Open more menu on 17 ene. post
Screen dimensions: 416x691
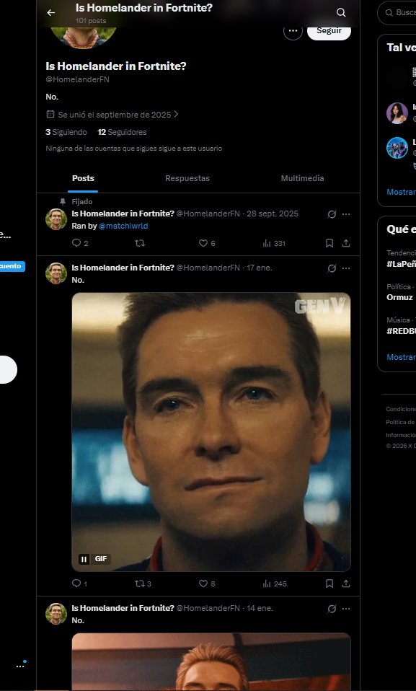tap(346, 268)
